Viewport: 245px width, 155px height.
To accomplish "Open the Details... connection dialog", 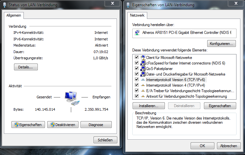I will (x=26, y=67).
